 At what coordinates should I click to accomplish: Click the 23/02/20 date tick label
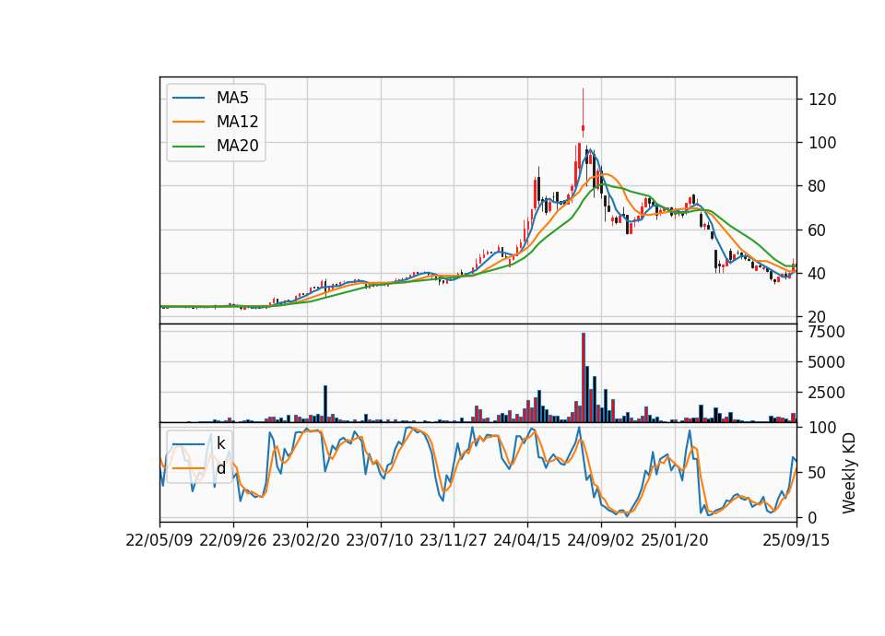click(306, 541)
